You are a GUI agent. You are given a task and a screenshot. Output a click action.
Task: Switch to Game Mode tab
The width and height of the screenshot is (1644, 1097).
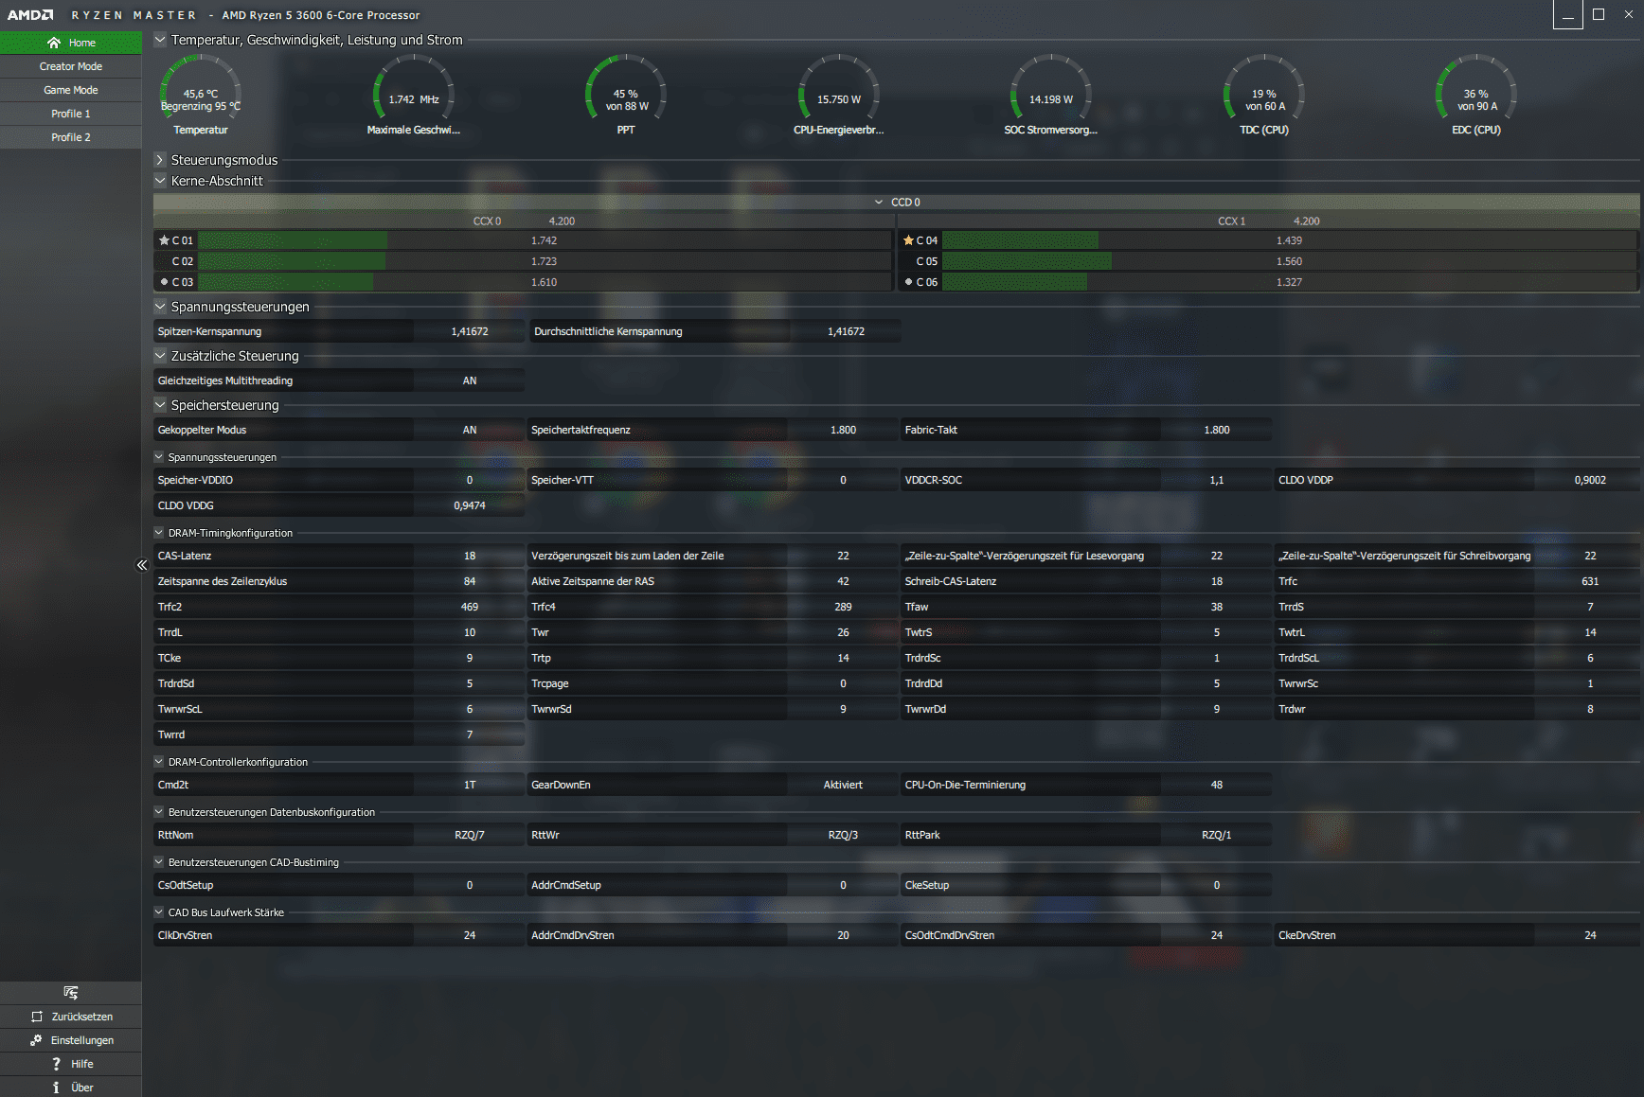click(x=71, y=90)
